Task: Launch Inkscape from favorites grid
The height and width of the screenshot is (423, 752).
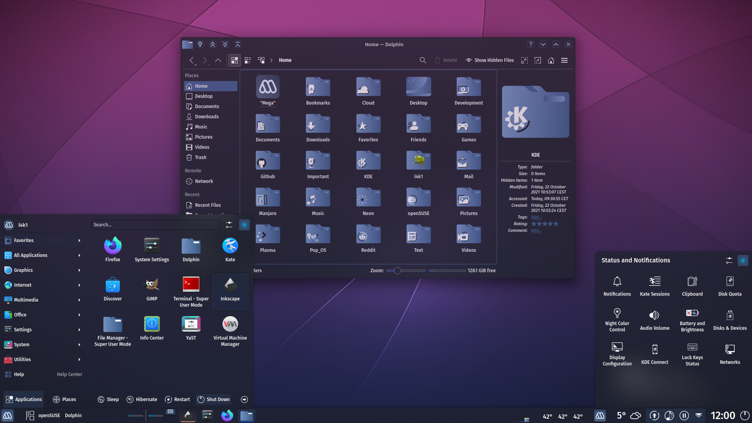Action: tap(230, 292)
